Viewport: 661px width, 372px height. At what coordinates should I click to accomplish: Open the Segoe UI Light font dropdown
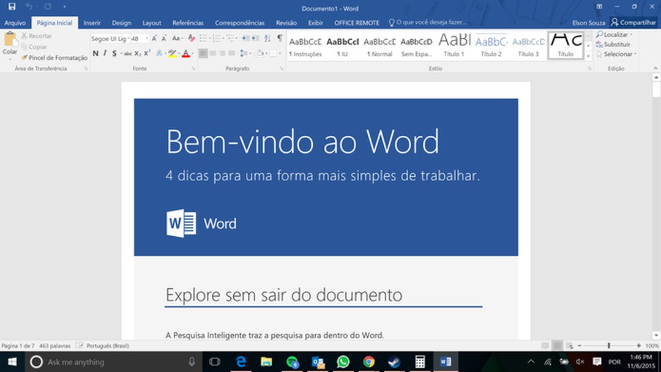(x=129, y=38)
